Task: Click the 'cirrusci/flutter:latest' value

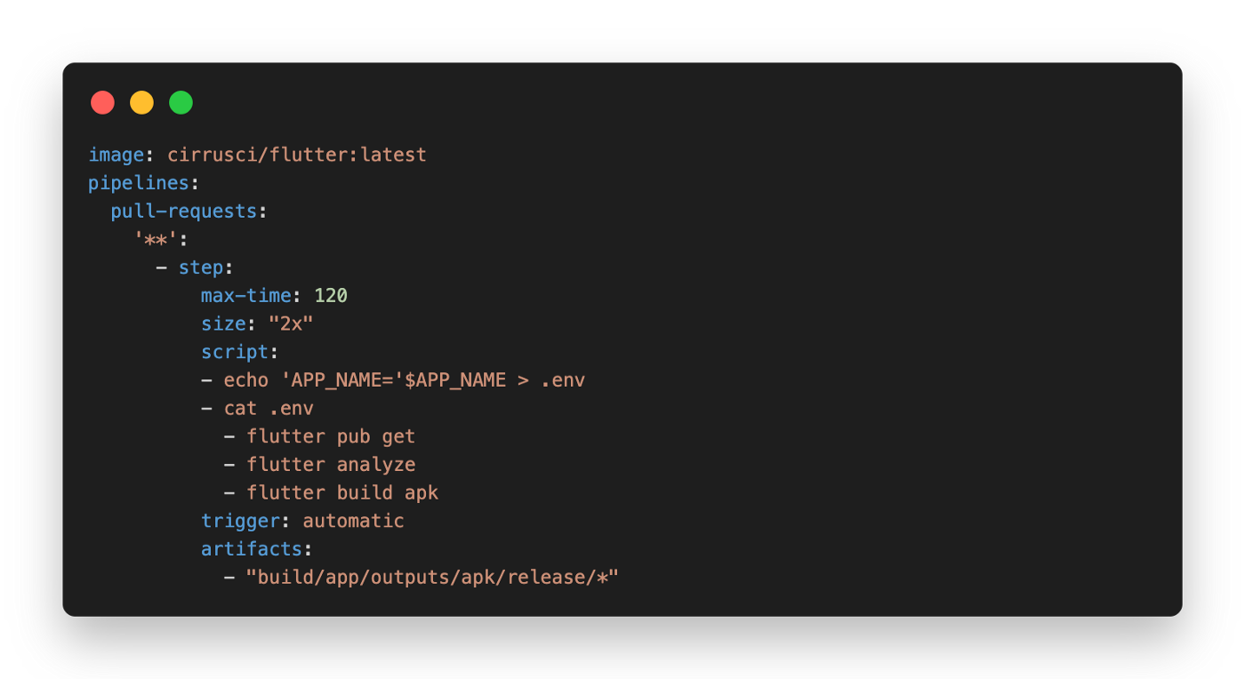Action: (297, 155)
